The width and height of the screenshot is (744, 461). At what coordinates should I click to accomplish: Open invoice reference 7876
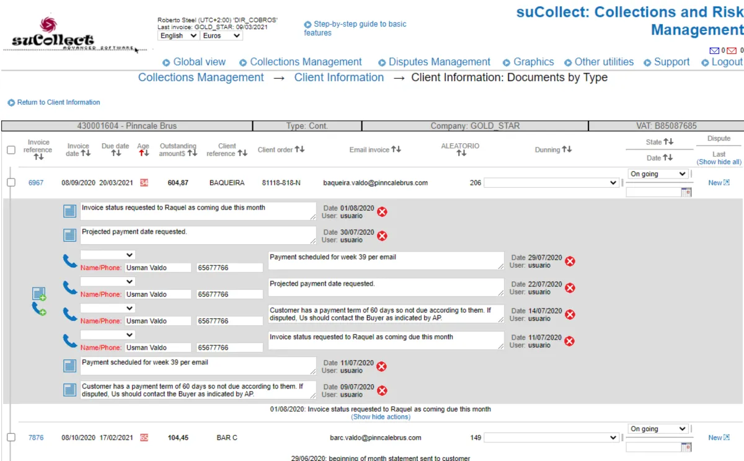tap(36, 437)
